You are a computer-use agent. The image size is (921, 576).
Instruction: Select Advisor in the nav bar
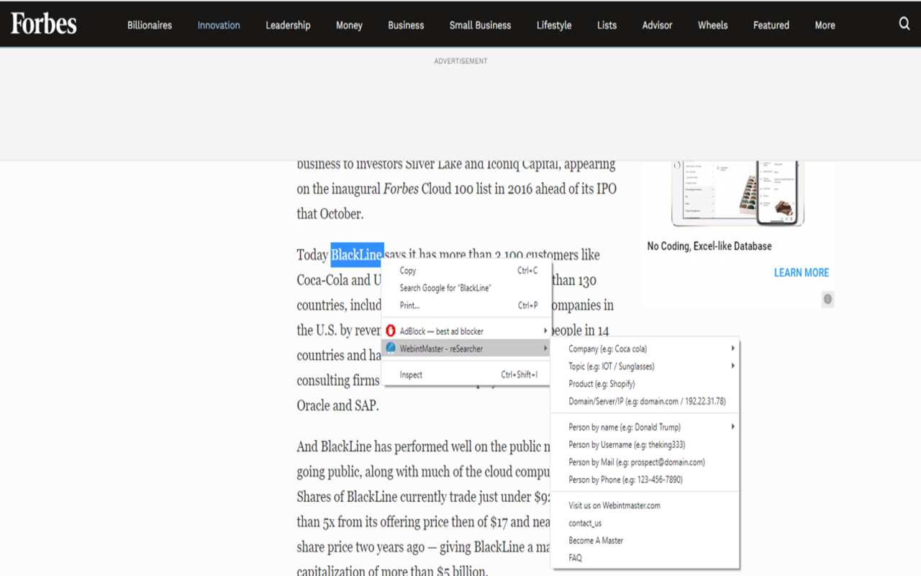[x=657, y=25]
